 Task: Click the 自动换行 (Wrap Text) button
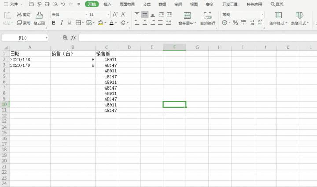[208, 18]
